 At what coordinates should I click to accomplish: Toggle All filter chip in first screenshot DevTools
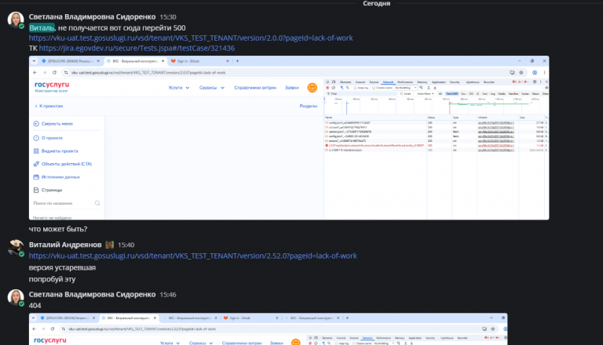(440, 94)
